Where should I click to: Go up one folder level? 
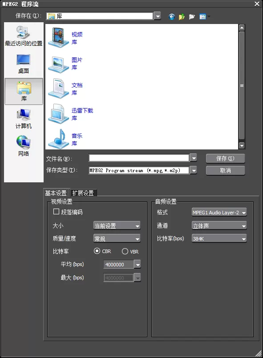pos(182,16)
